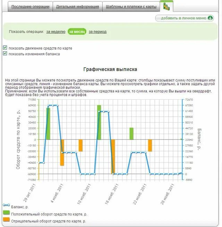Click the 29 окт. 2011 axis date label
Viewport: 222px width, 227px height.
29,193
